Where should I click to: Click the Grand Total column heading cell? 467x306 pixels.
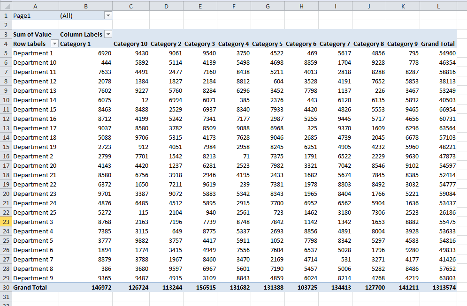(437, 44)
